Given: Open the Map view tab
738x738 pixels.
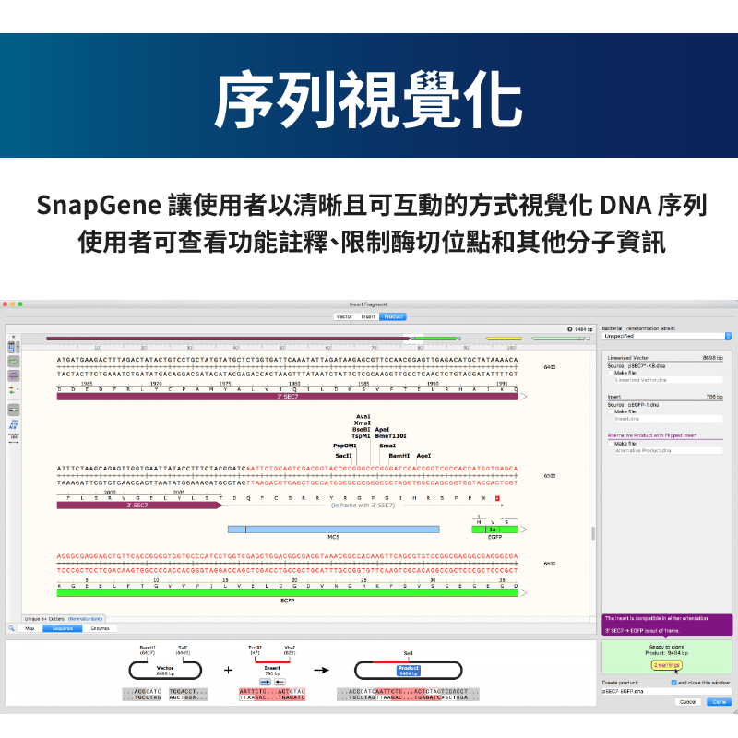Looking at the screenshot, I should coord(30,628).
